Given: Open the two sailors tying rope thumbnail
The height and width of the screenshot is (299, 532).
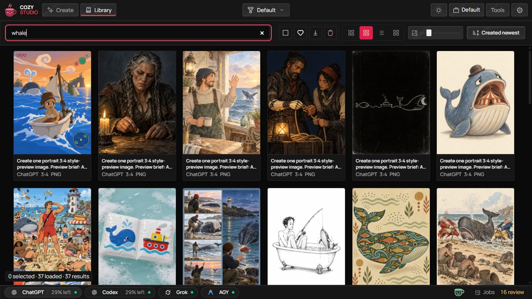Looking at the screenshot, I should 306,103.
